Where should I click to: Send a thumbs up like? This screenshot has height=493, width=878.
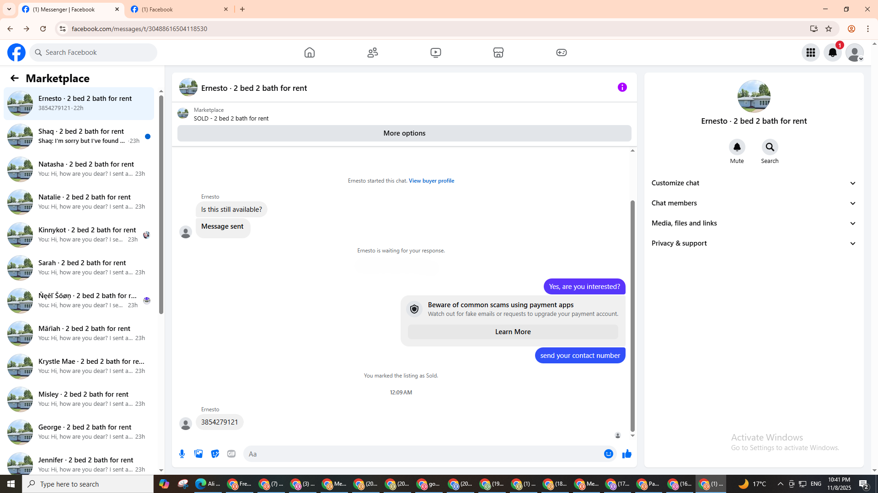626,454
